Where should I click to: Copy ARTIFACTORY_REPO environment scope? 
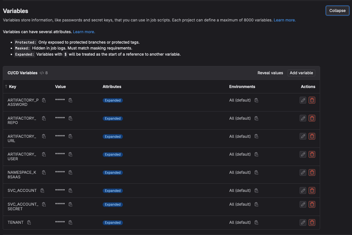256,118
